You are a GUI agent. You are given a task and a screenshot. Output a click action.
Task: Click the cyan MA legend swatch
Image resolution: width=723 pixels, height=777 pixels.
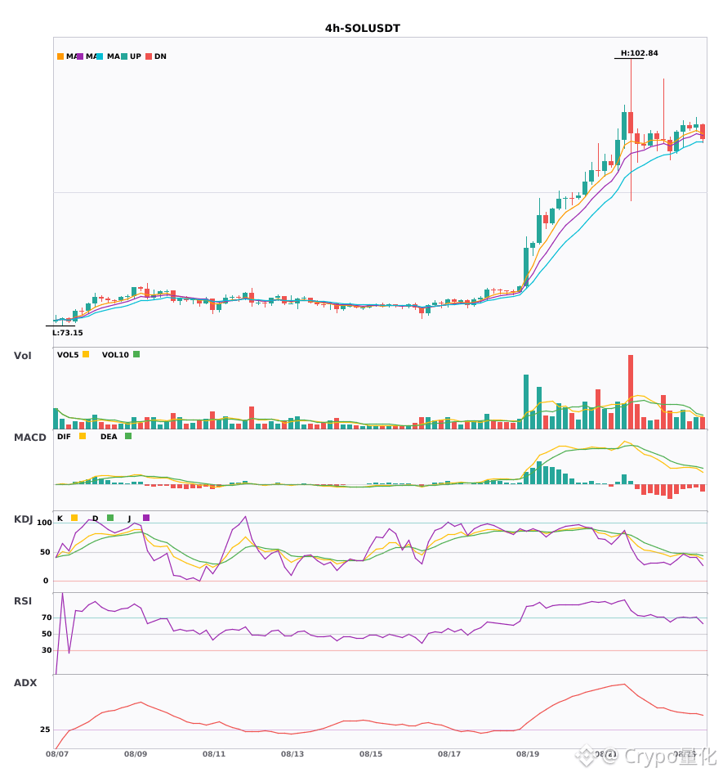point(100,56)
